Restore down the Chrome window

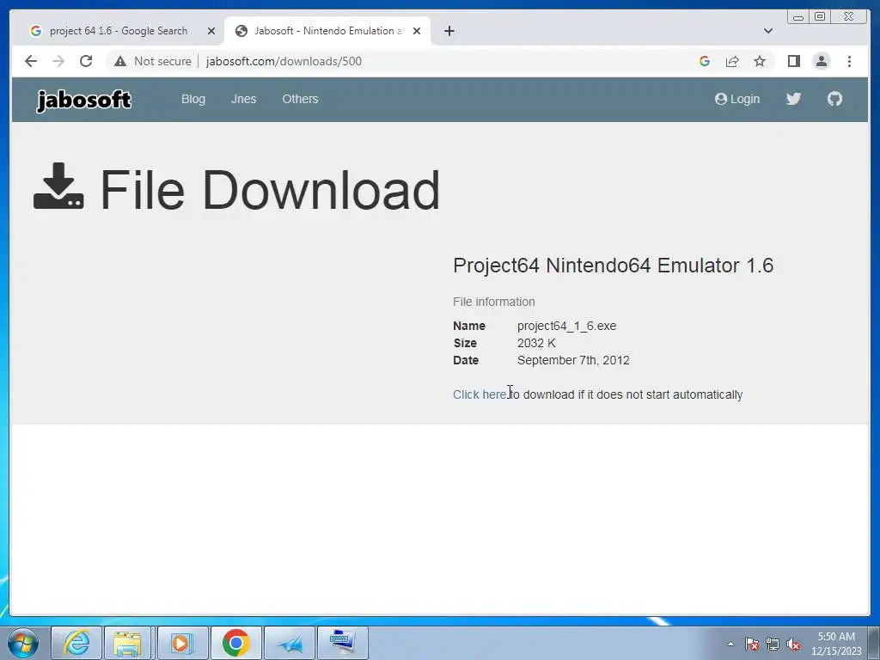(820, 17)
